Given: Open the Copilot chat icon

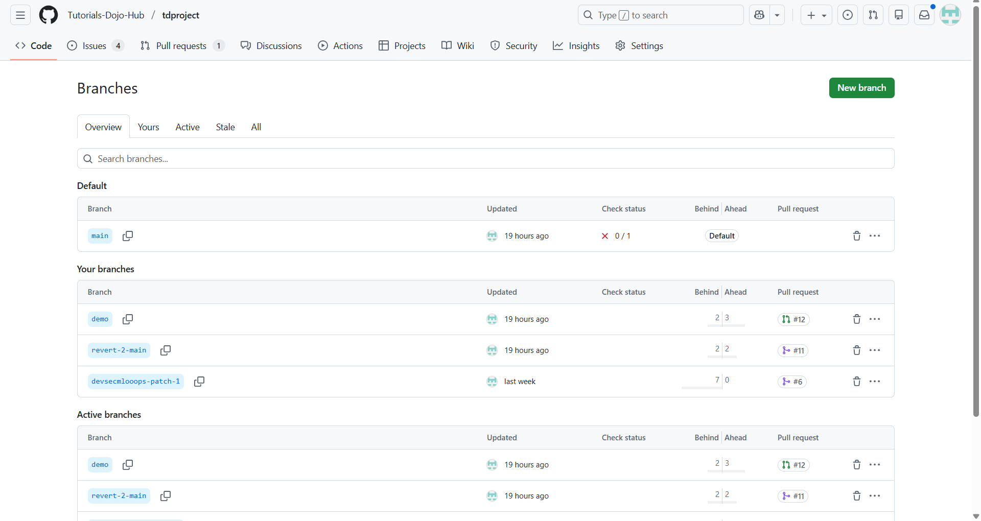Looking at the screenshot, I should tap(759, 15).
